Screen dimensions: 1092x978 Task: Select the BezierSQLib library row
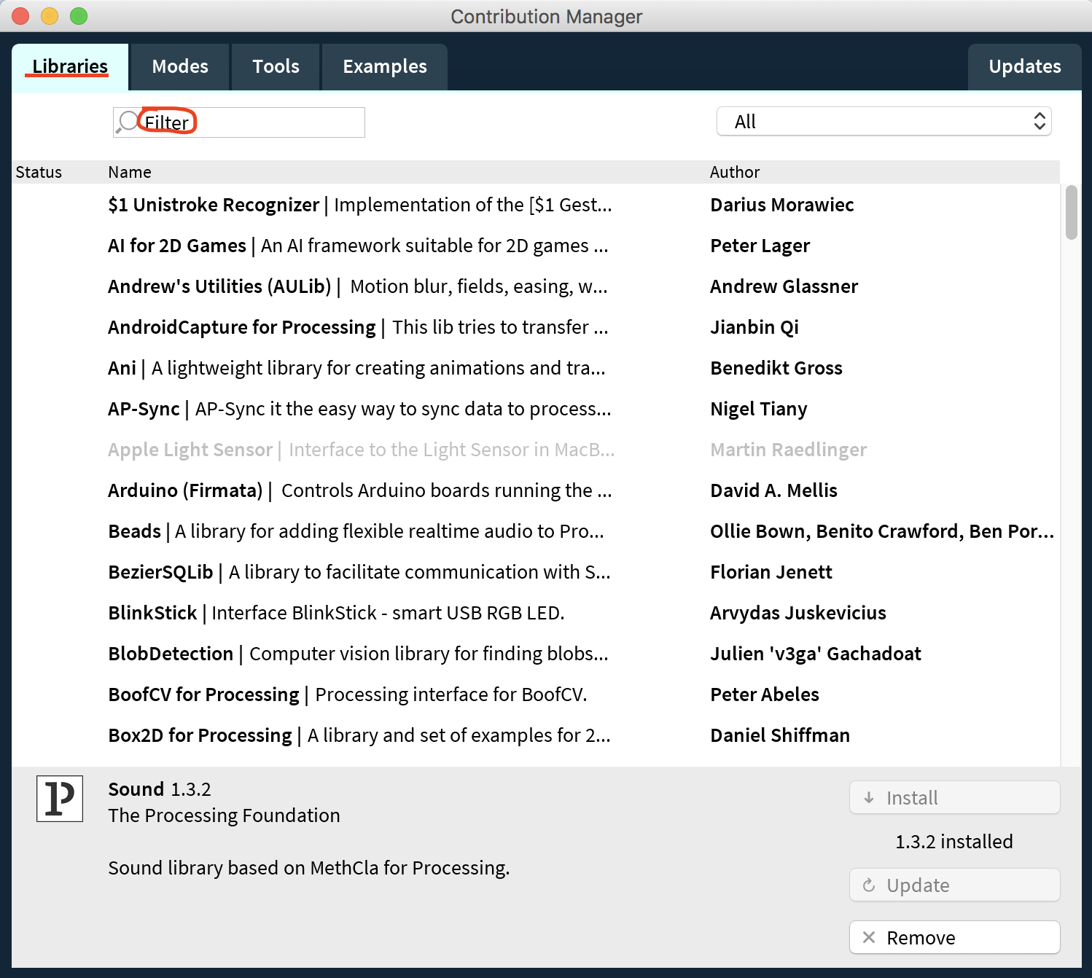[536, 572]
